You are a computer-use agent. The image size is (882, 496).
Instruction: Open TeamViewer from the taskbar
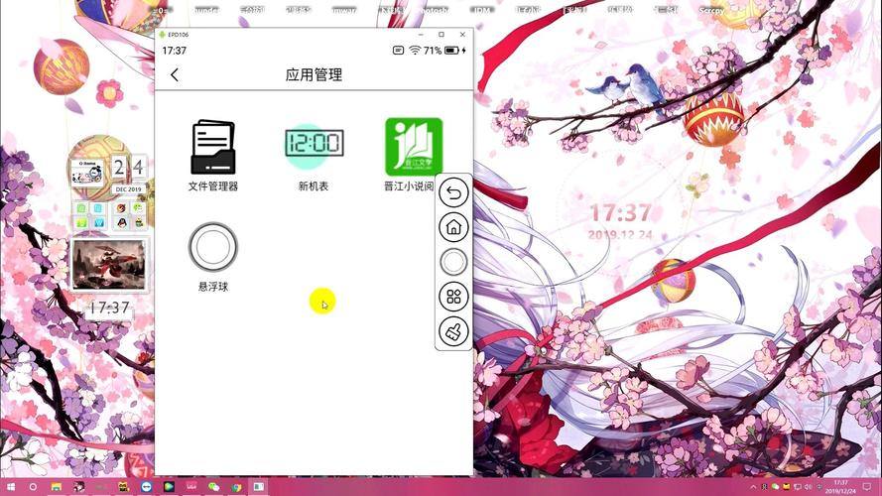[146, 487]
